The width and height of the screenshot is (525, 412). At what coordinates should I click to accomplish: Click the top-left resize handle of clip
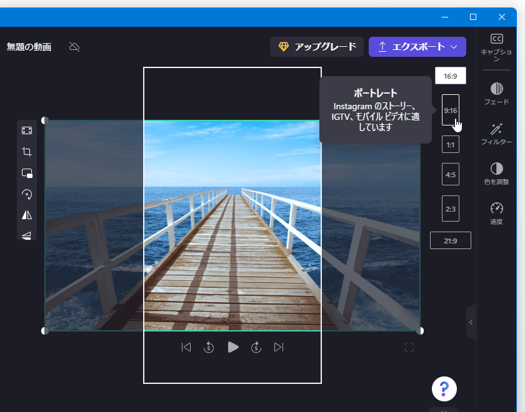click(x=45, y=120)
